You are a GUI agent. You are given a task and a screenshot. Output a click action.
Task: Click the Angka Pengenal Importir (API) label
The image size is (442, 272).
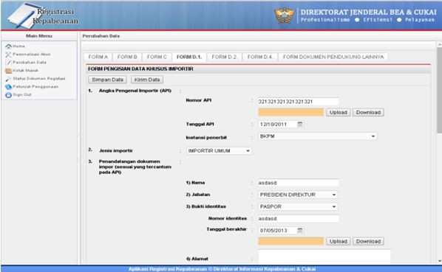coord(135,91)
